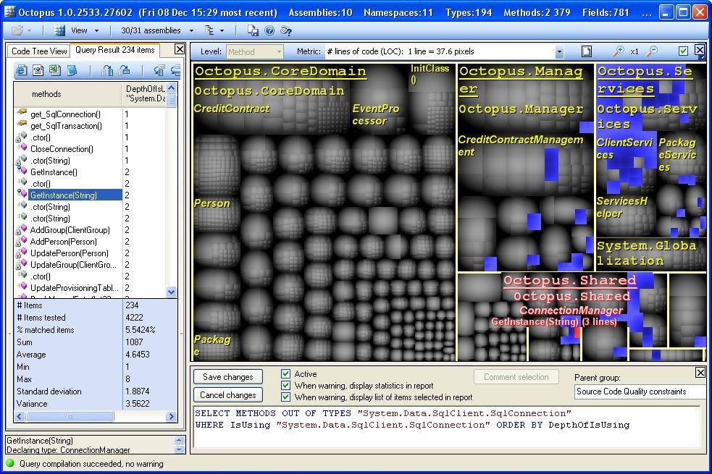The height and width of the screenshot is (474, 712).
Task: Click the red highlighted GetInstance(String) rectangle
Action: pos(577,332)
